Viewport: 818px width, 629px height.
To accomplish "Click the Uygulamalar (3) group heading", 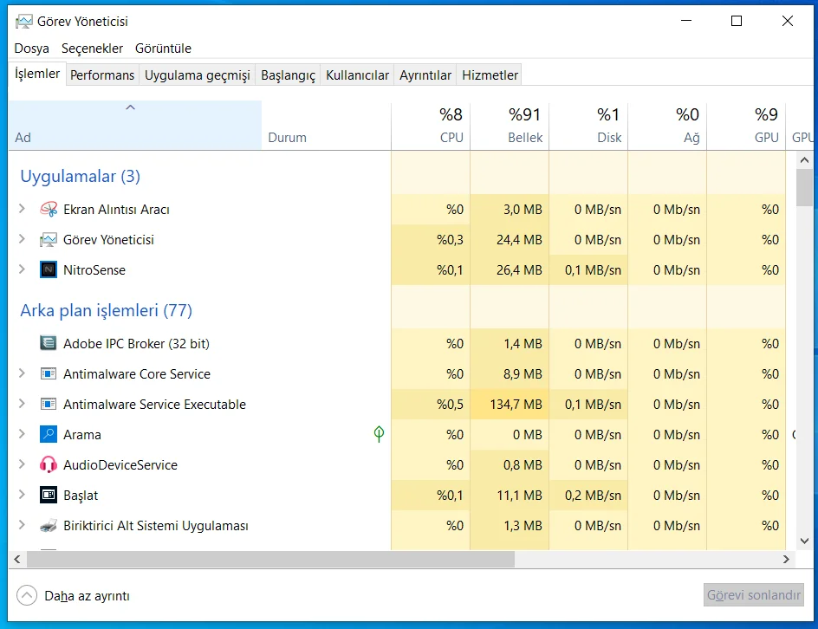I will (81, 176).
